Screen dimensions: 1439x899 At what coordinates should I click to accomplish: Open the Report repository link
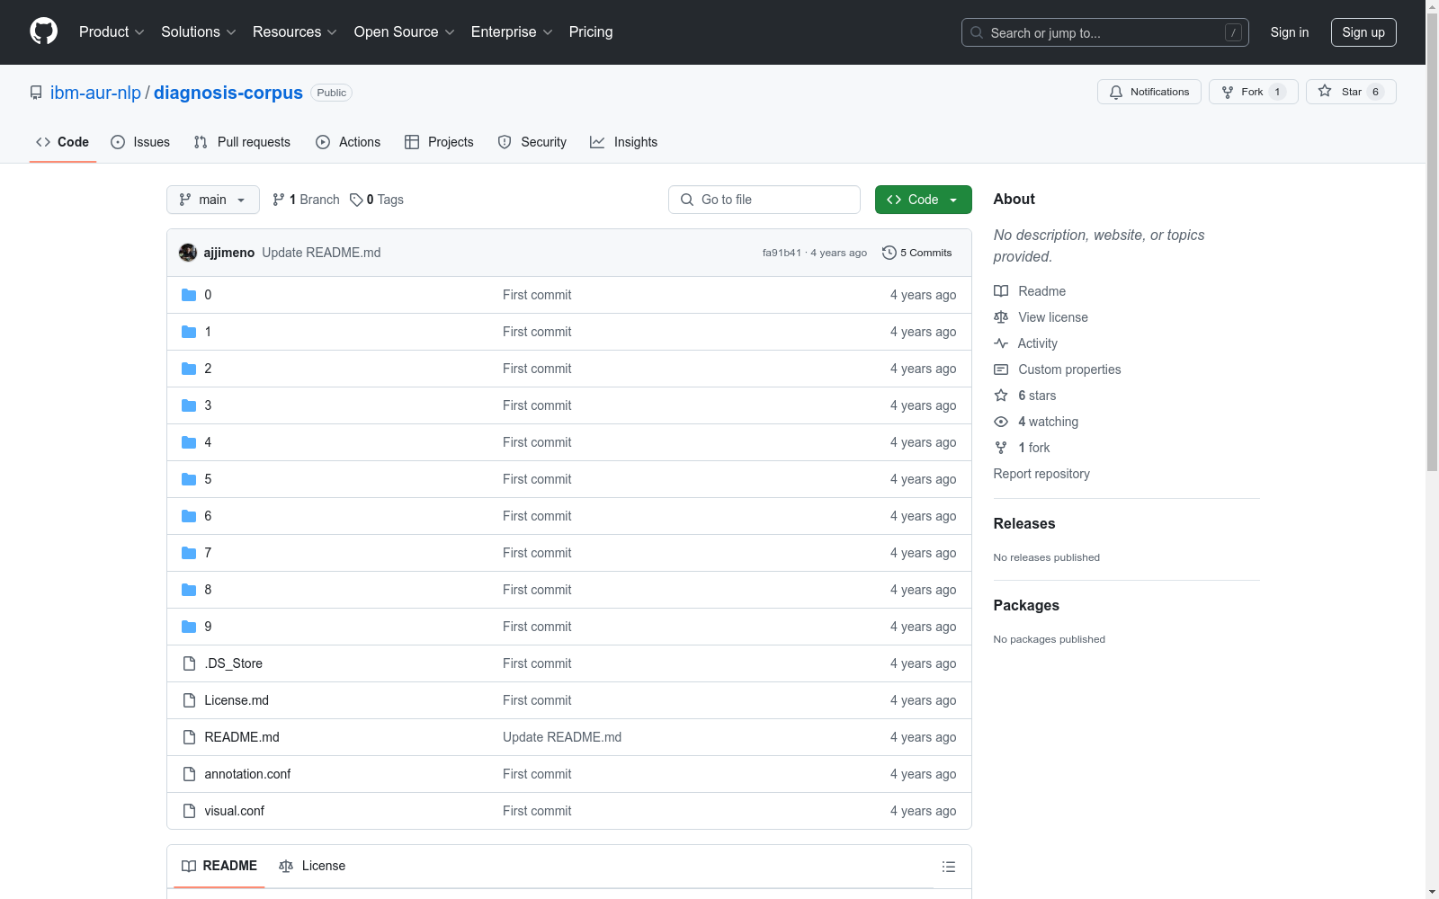(1041, 474)
